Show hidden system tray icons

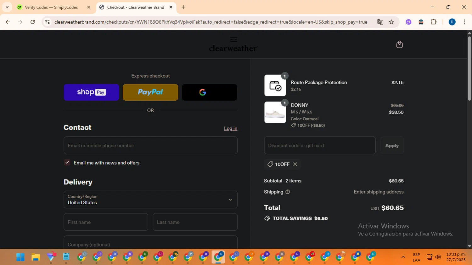(403, 257)
